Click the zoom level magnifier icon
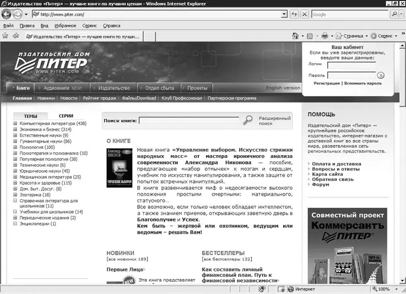The image size is (406, 294). tap(375, 289)
